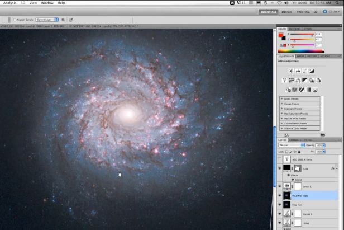Click the fx icon on Crop layer
The image size is (344, 230).
coord(333,168)
